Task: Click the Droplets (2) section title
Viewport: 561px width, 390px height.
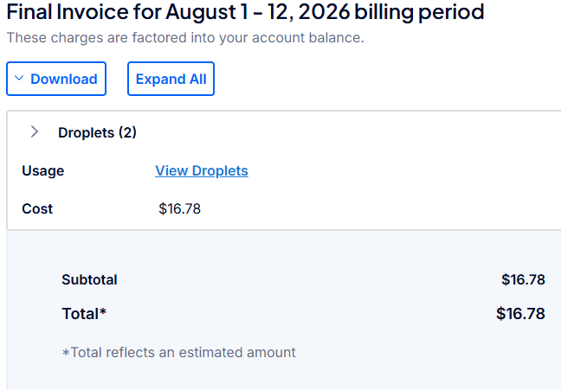Action: point(97,132)
